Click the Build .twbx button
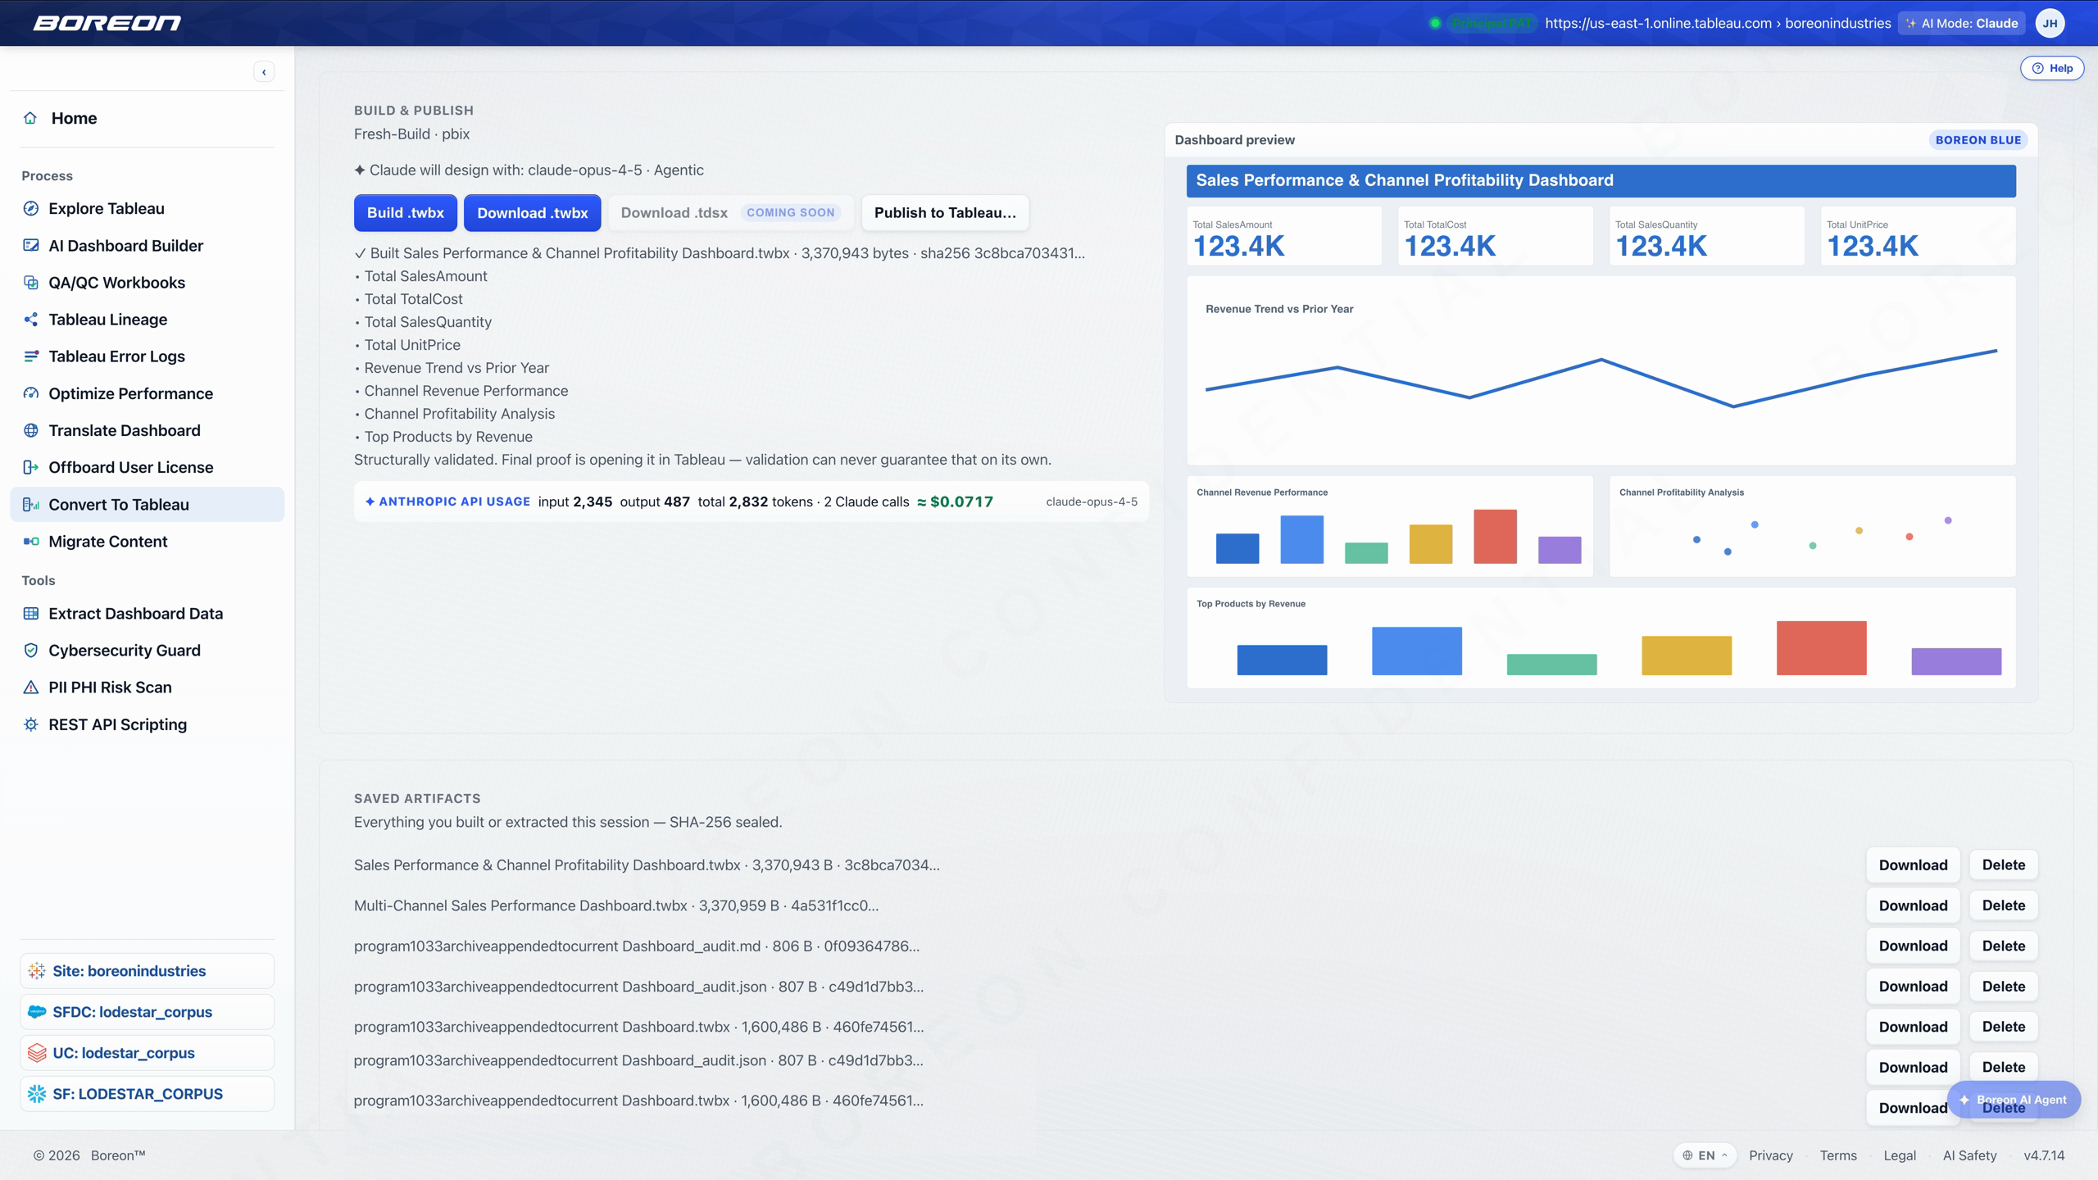 [406, 213]
